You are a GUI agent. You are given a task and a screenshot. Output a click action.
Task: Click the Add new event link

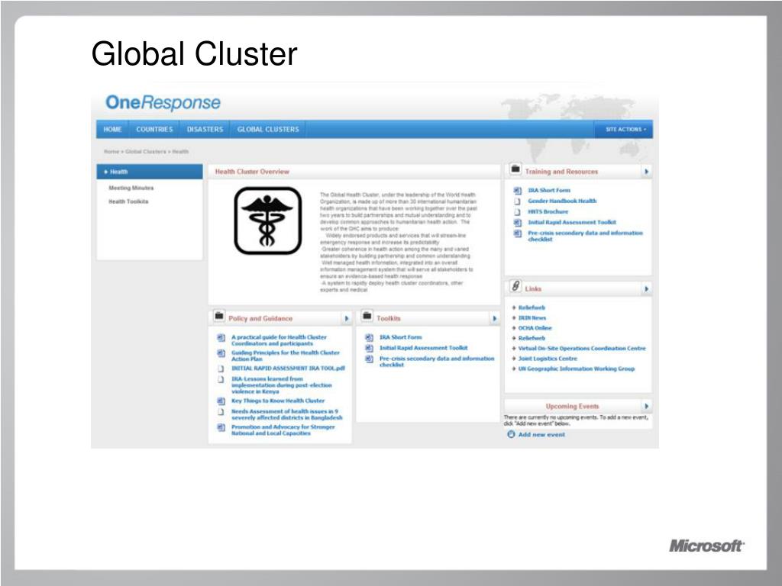click(541, 434)
